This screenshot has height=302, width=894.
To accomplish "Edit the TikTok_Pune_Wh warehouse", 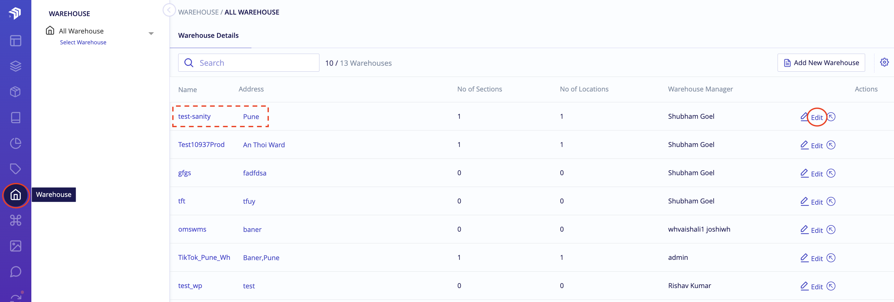I will [817, 259].
